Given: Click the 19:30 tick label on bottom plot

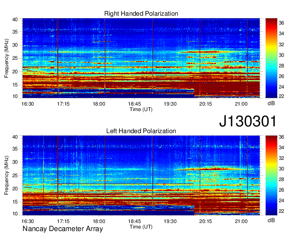Looking at the screenshot, I should [170, 221].
